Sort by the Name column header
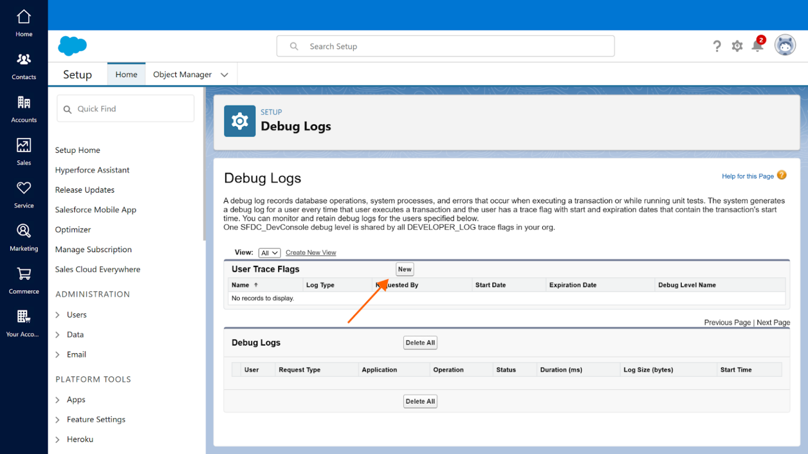 (241, 285)
